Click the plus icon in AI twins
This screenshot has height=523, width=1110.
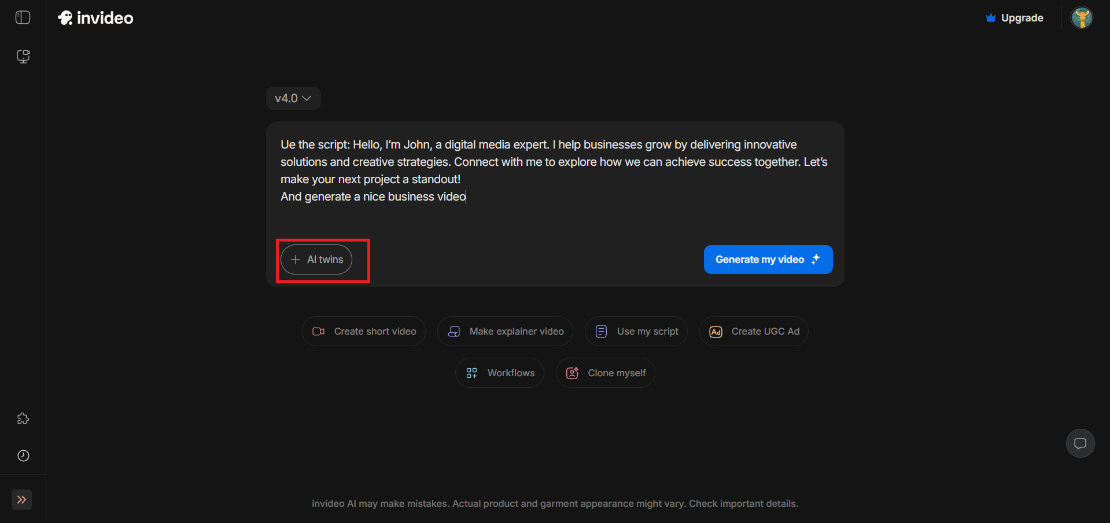click(x=296, y=259)
